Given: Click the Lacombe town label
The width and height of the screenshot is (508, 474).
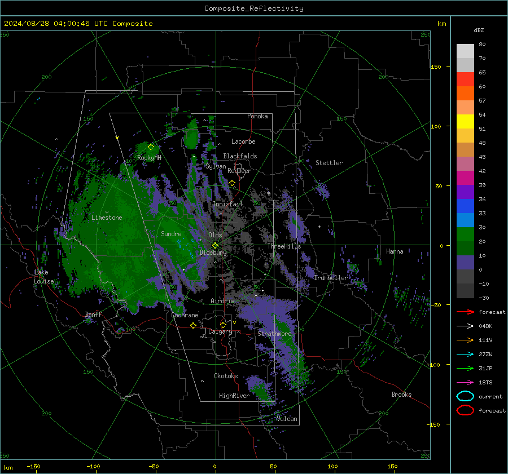Looking at the screenshot, I should (x=243, y=141).
